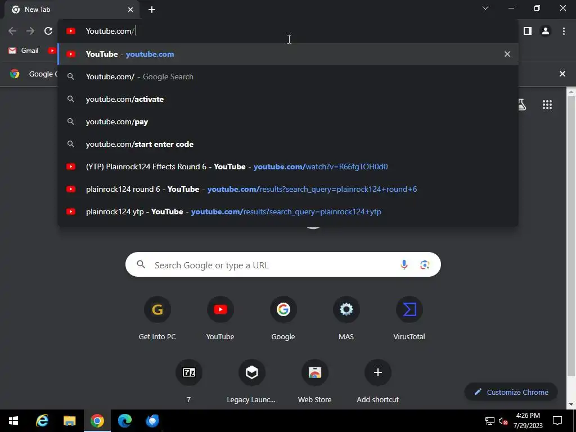Open the Search Labs flask icon
576x432 pixels.
pos(521,105)
